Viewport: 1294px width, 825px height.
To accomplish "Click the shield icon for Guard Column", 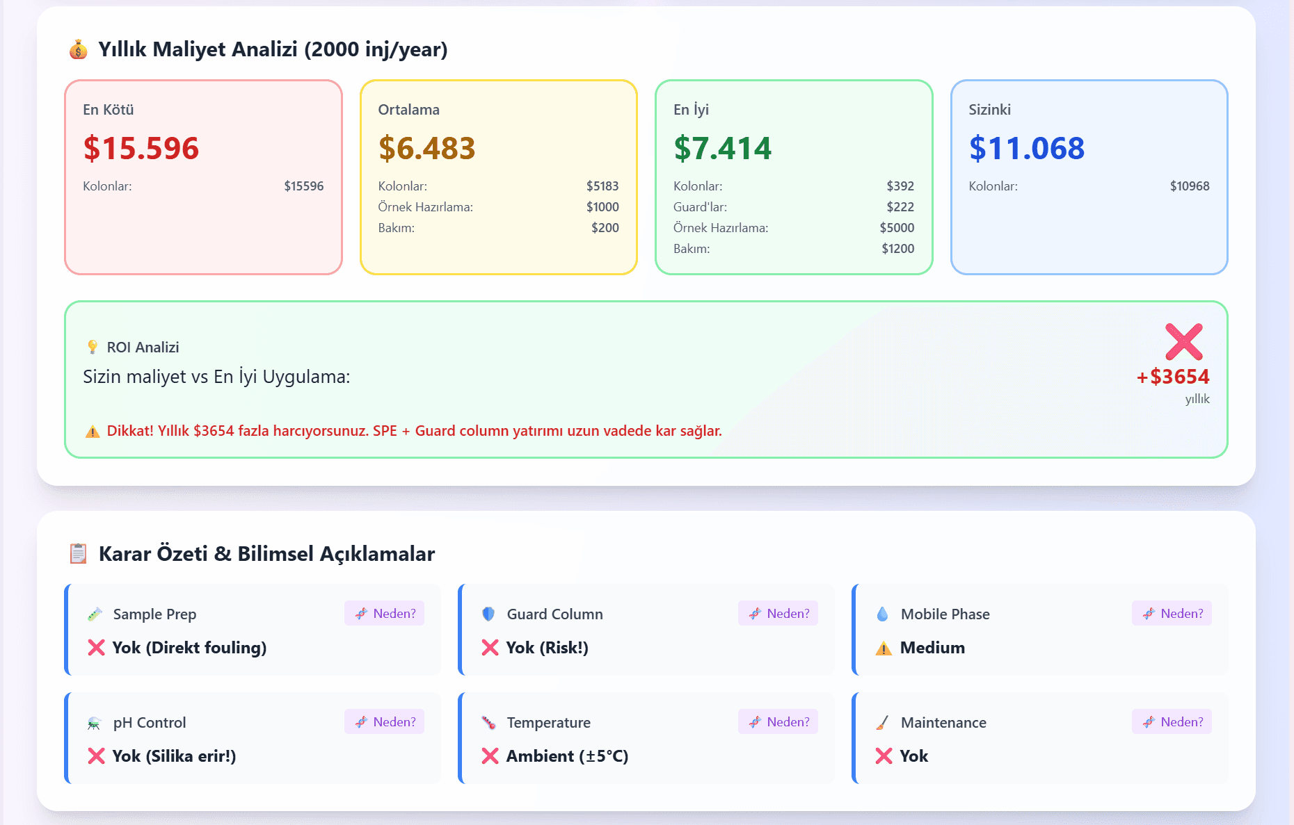I will (x=488, y=614).
